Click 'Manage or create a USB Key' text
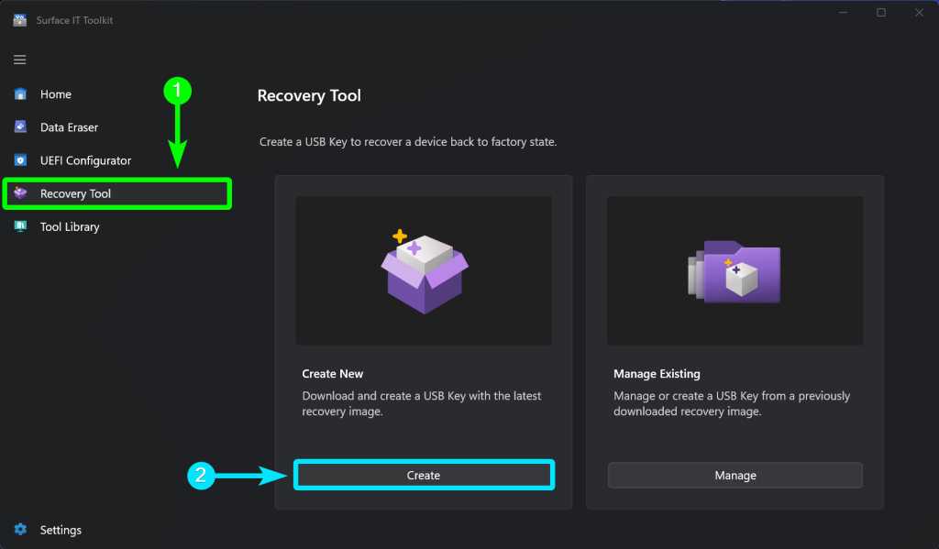Image resolution: width=939 pixels, height=549 pixels. point(732,403)
